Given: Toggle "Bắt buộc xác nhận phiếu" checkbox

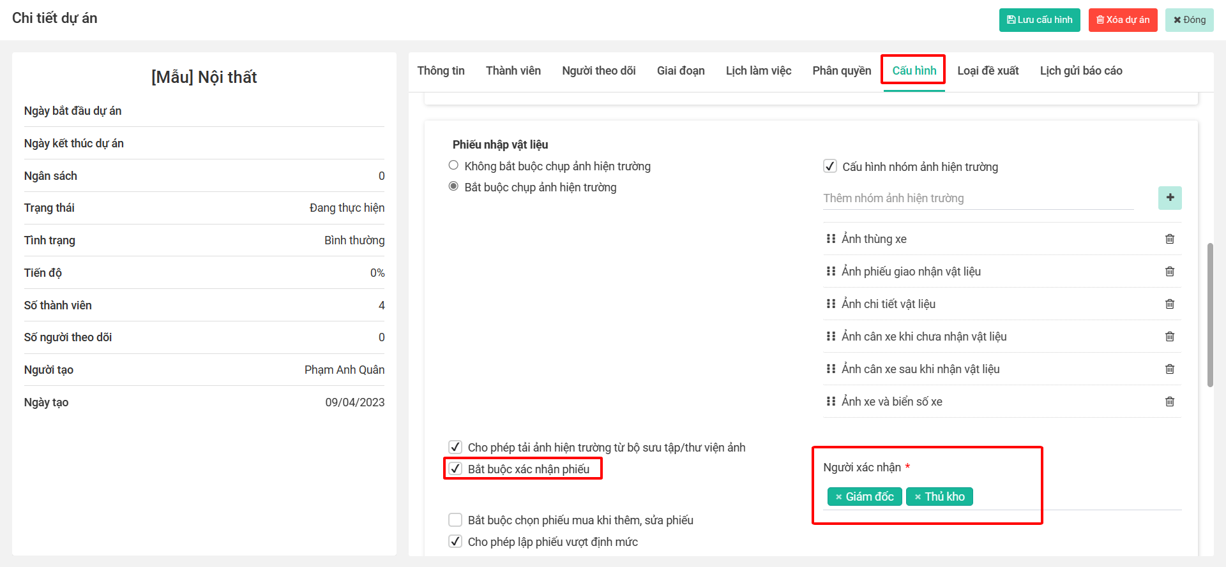Looking at the screenshot, I should [x=455, y=469].
